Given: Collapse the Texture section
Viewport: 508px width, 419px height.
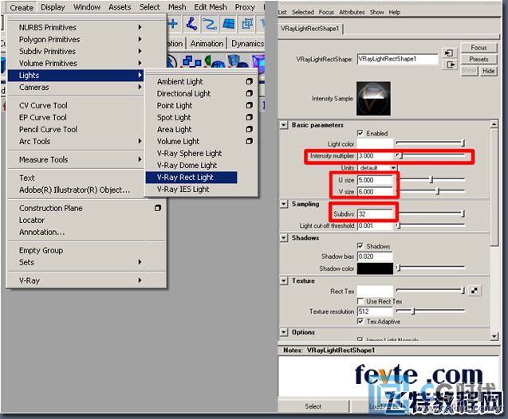Looking at the screenshot, I should tap(283, 280).
